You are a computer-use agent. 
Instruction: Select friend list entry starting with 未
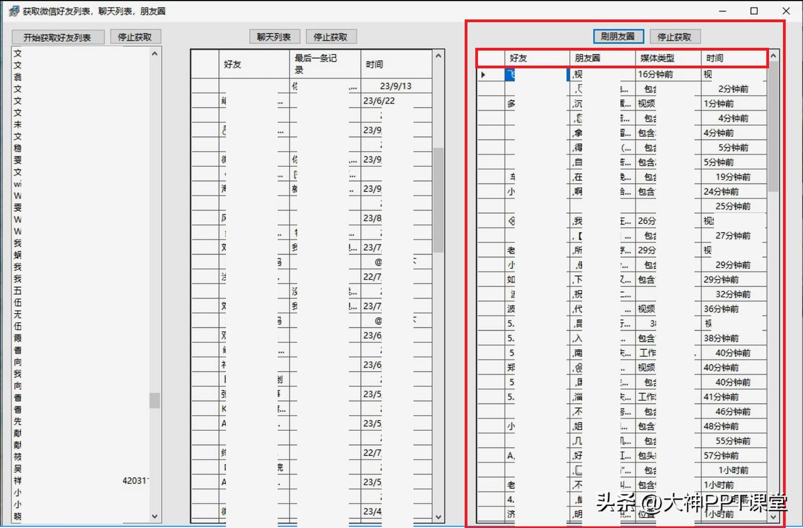click(80, 124)
